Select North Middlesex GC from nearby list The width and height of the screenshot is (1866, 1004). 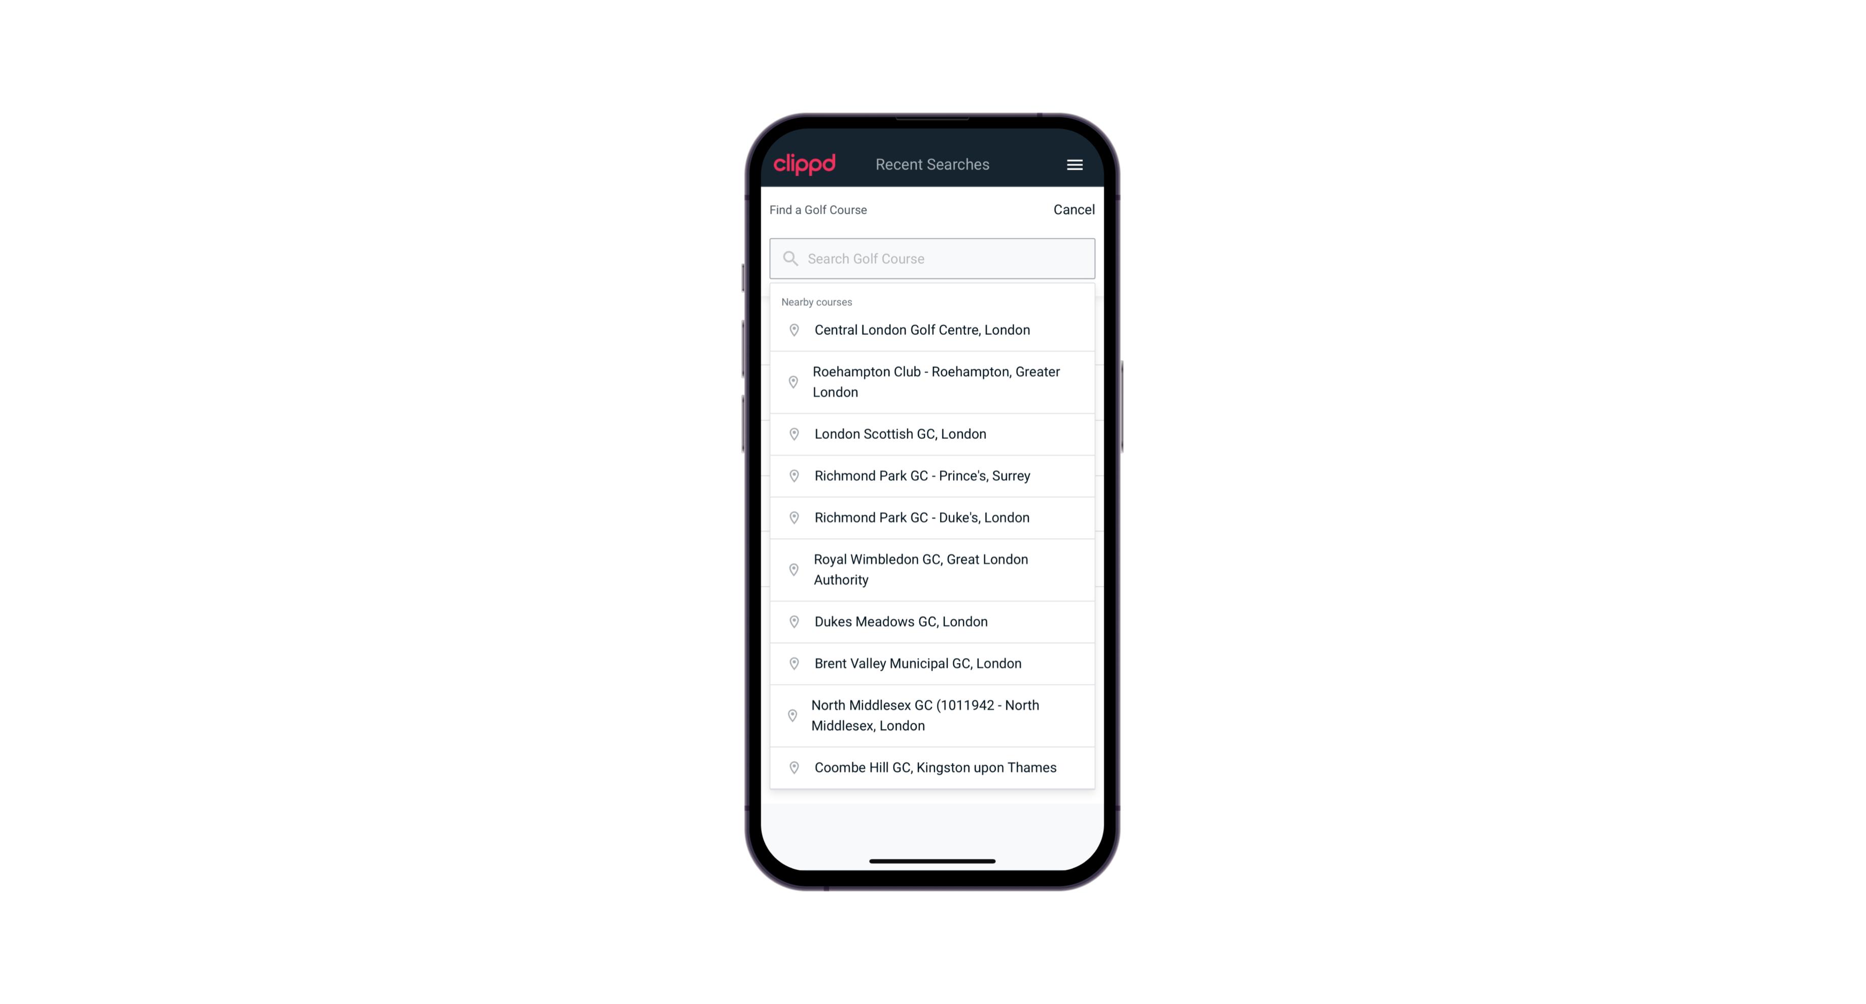tap(932, 716)
